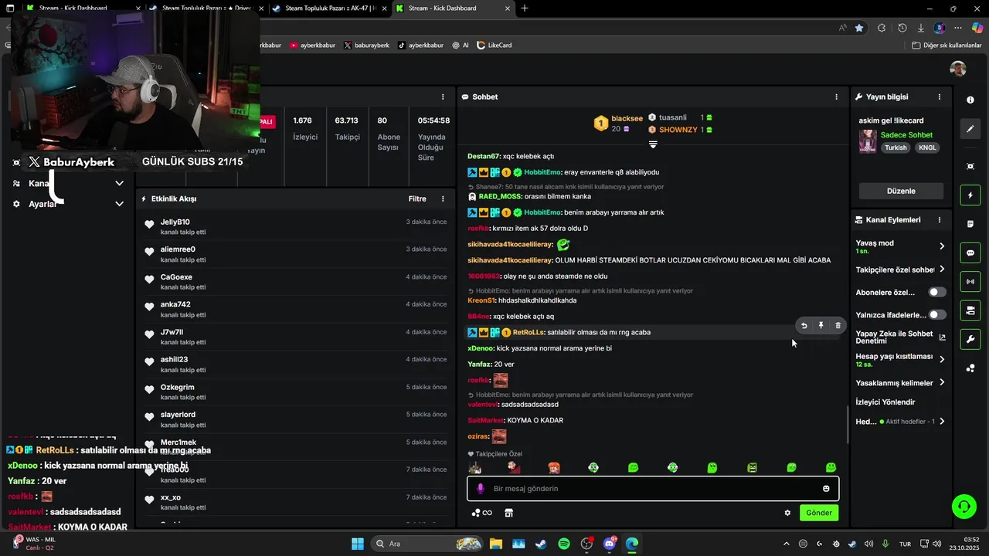Click the pin icon on RetRoLLs message
This screenshot has height=556, width=989.
(821, 326)
